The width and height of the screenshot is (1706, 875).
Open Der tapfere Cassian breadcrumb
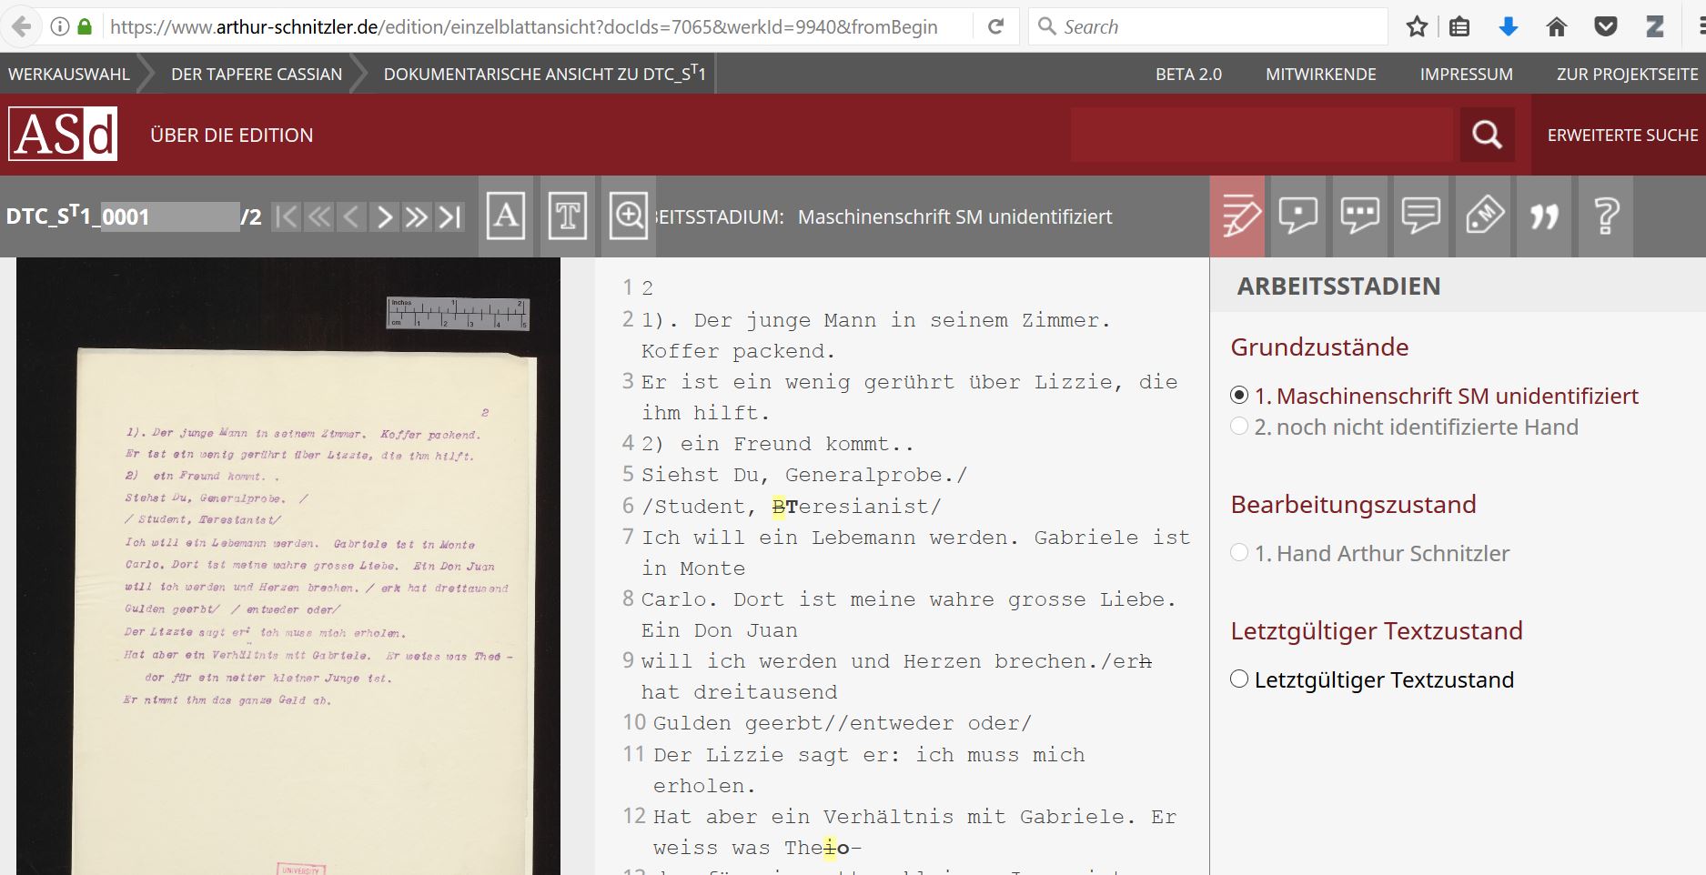pyautogui.click(x=257, y=75)
